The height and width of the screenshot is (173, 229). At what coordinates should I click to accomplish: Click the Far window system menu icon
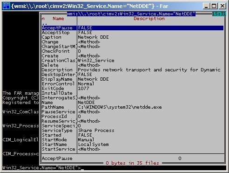pyautogui.click(x=7, y=6)
